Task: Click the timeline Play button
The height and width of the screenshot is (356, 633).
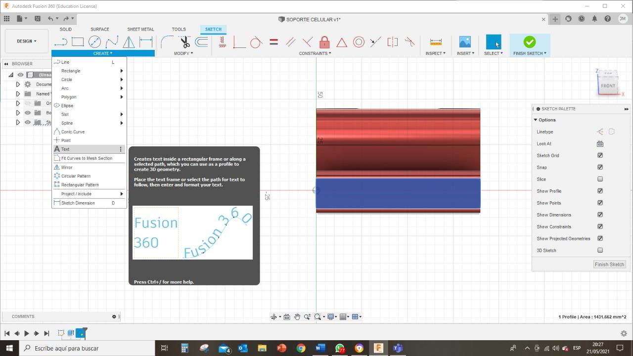Action: coord(27,333)
